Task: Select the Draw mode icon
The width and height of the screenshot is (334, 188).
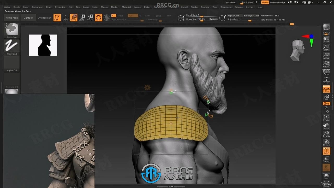Action: (x=65, y=18)
